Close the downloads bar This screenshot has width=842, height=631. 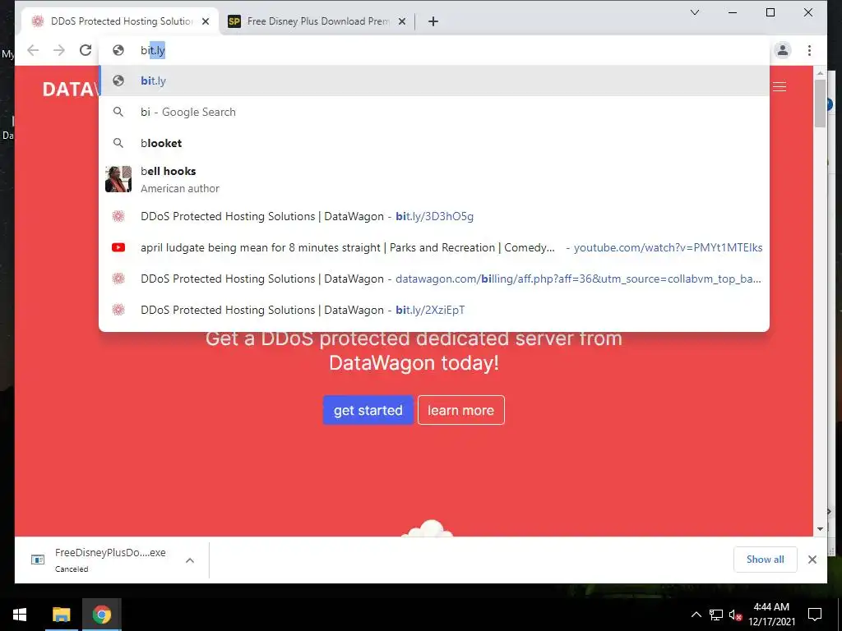[812, 560]
